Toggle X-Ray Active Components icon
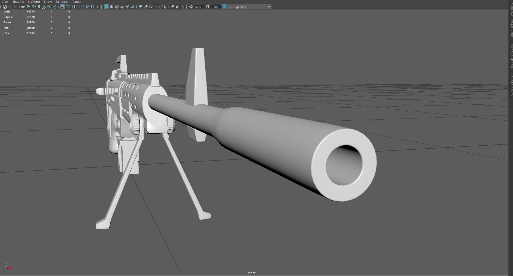 tap(177, 7)
